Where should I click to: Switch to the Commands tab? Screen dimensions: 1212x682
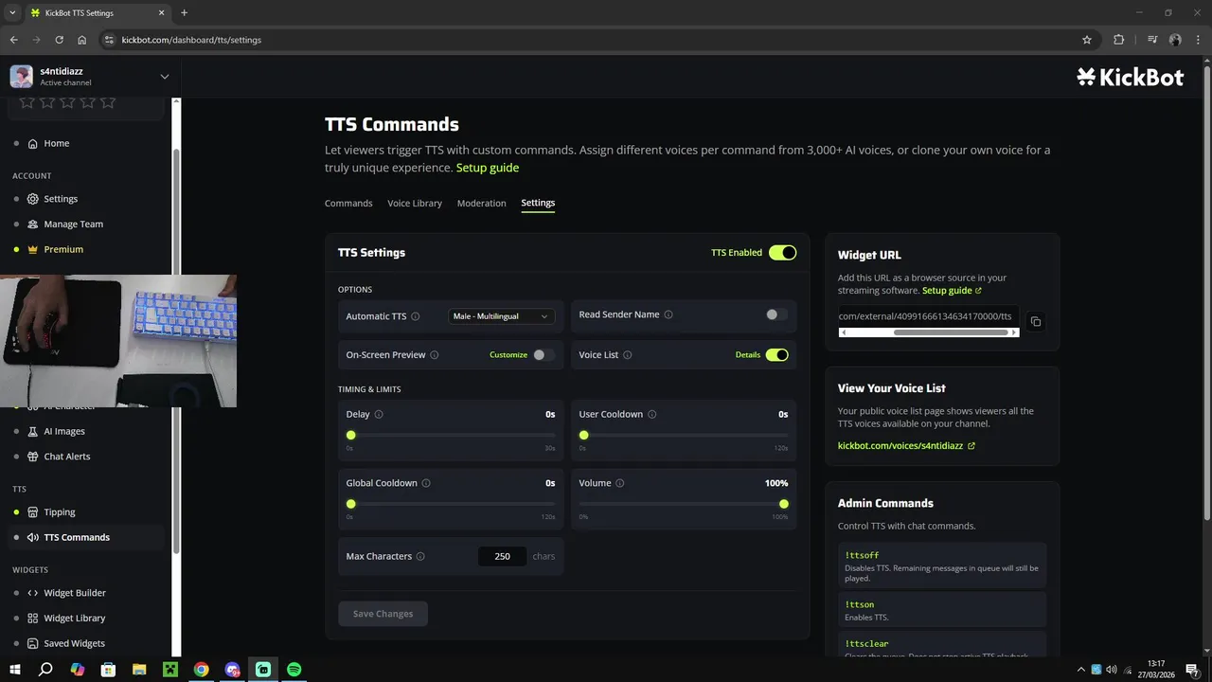click(x=348, y=204)
